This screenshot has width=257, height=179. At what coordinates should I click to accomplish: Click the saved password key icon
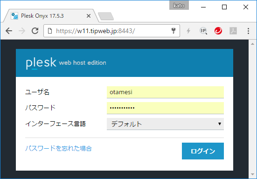coord(174,31)
